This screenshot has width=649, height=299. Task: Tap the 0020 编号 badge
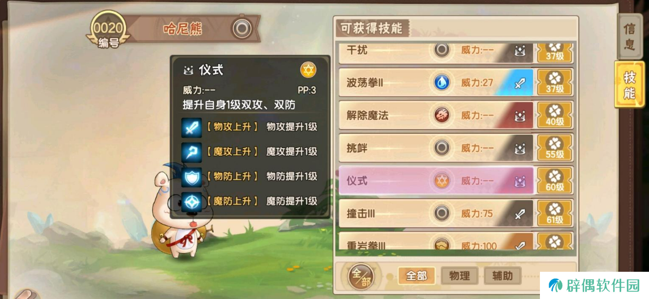tap(108, 30)
